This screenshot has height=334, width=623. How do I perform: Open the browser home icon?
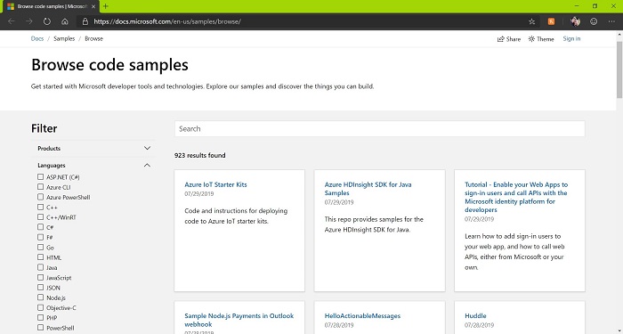click(65, 21)
